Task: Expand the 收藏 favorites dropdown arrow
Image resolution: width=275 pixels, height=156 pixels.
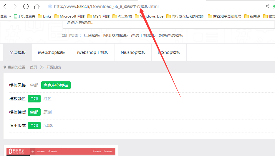Action: (10, 17)
